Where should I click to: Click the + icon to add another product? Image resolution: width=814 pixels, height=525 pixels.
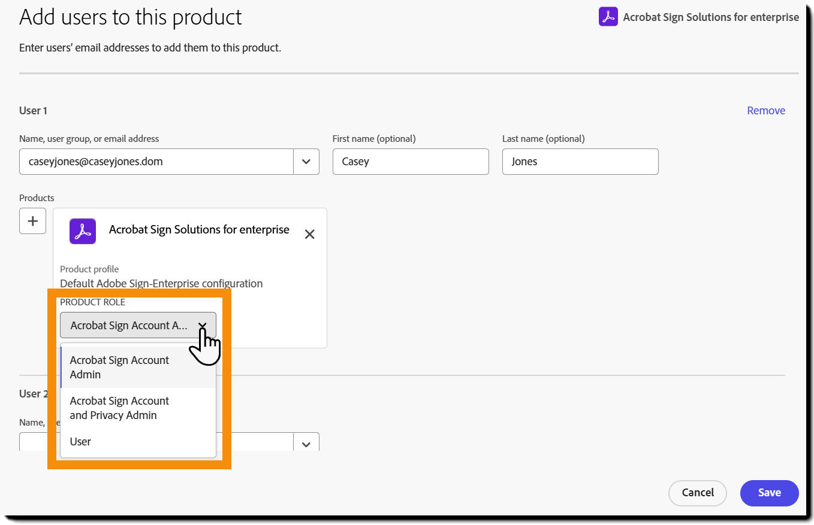tap(32, 220)
